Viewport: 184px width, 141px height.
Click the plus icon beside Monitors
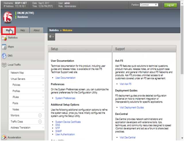pos(40,115)
